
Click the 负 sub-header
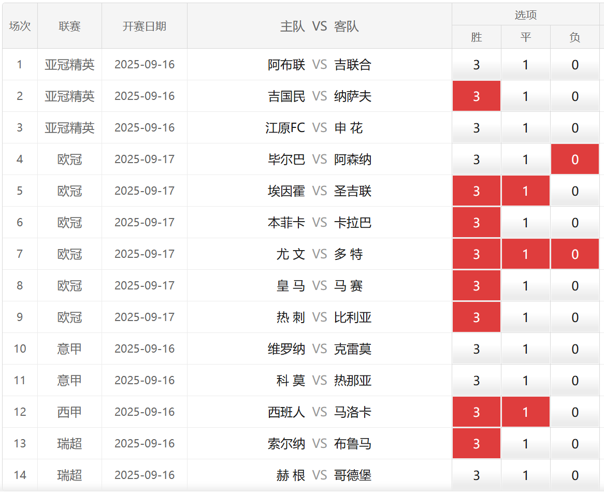coord(575,37)
